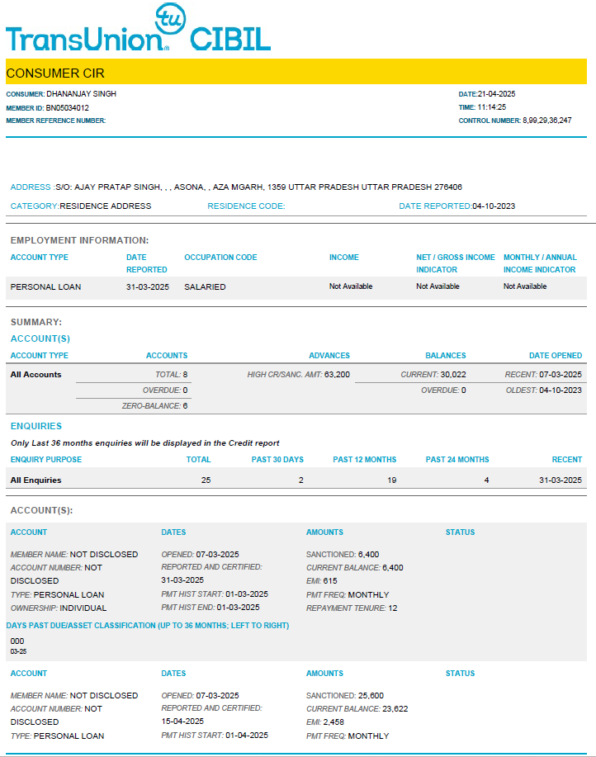Select employment date reported 31-03-2025

(x=148, y=286)
